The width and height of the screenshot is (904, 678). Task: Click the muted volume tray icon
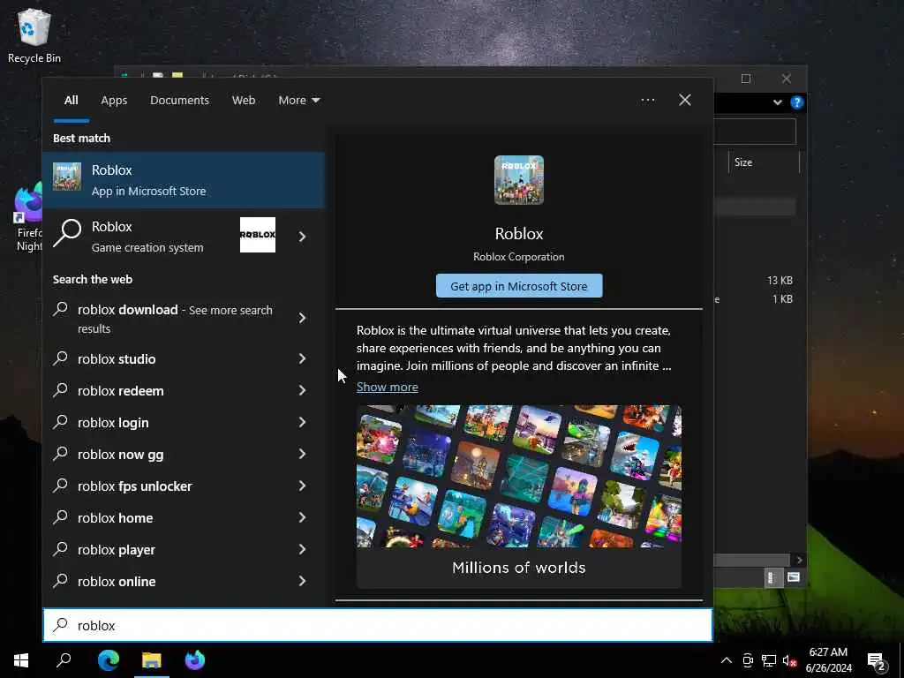789,660
